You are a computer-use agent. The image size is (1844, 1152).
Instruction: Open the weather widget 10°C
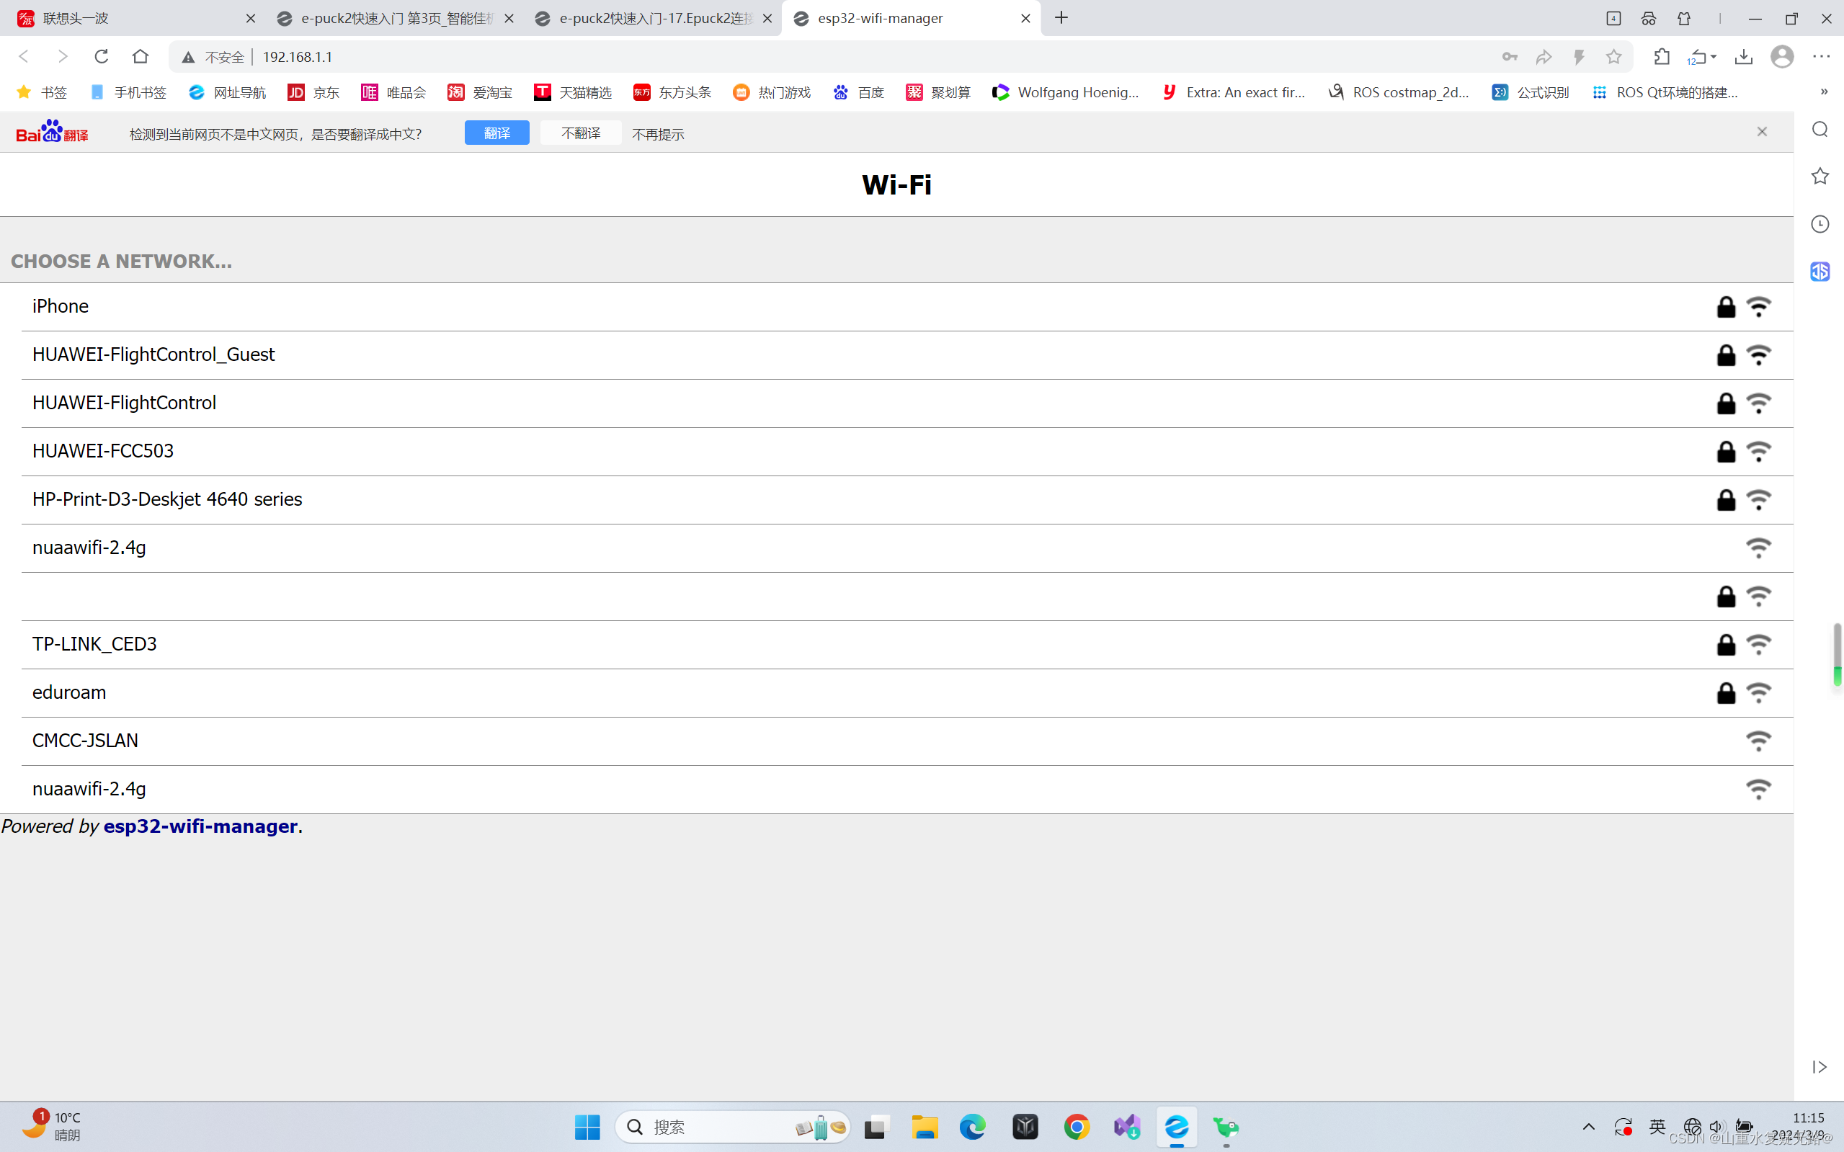pyautogui.click(x=51, y=1126)
